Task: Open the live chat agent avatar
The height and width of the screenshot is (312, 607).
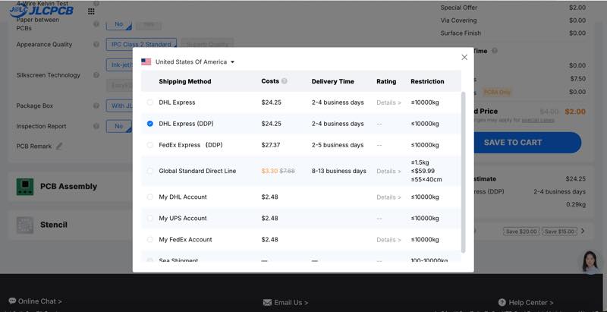Action: tap(591, 261)
